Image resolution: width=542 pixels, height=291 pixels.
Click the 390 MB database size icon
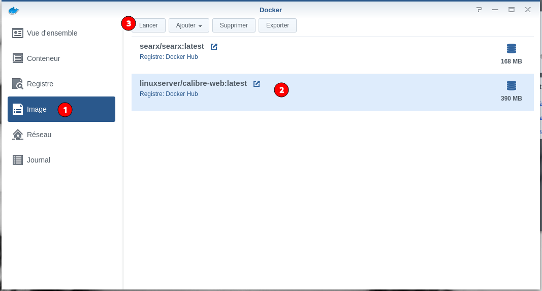coord(511,86)
